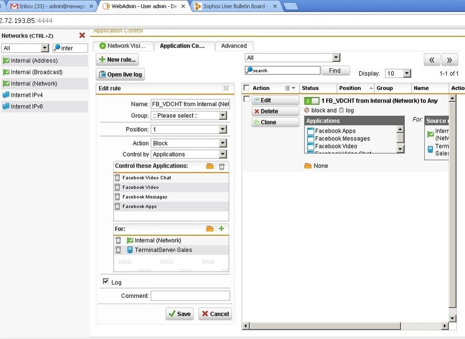Tick the select-all checkbox in Action header
The width and height of the screenshot is (465, 339).
pos(246,88)
